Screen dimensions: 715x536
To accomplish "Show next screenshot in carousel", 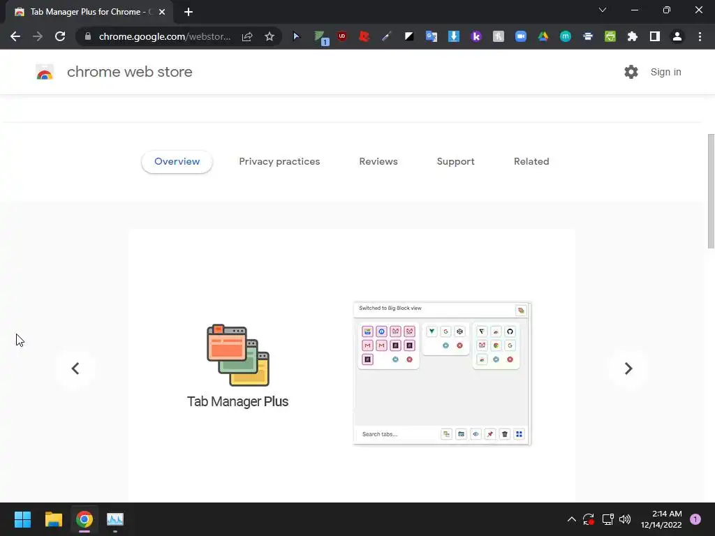I will point(628,368).
